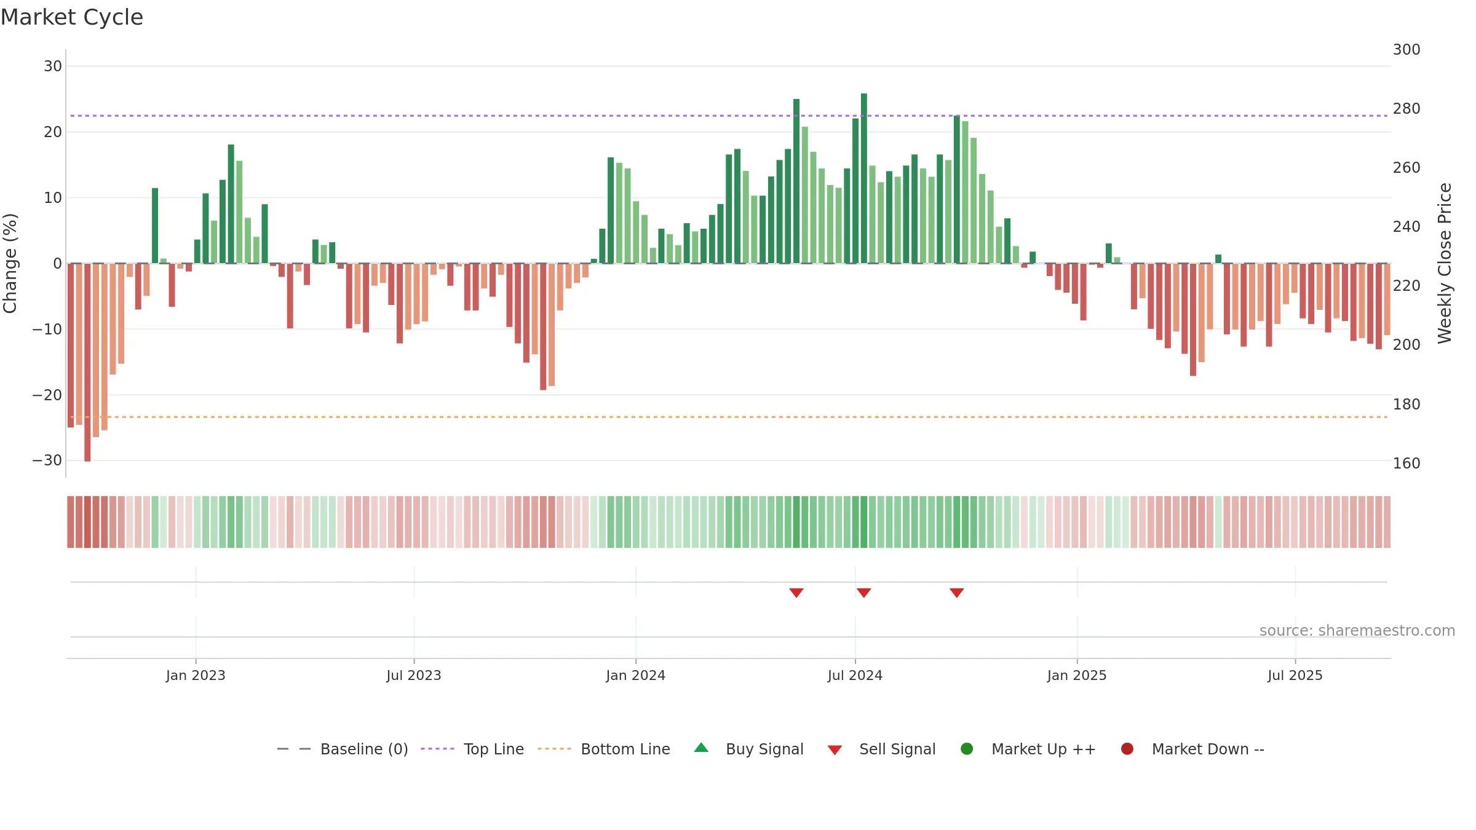Click the 30 tick on the left axis
This screenshot has width=1476, height=830.
click(53, 66)
